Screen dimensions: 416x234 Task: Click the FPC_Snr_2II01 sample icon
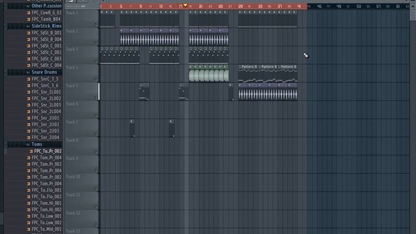click(29, 118)
